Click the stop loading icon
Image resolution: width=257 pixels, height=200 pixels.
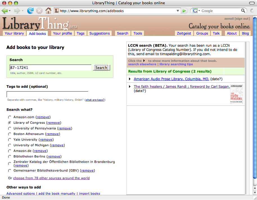pos(39,11)
